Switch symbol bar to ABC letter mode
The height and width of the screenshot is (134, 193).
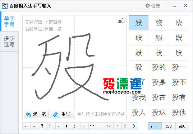[x=182, y=126]
